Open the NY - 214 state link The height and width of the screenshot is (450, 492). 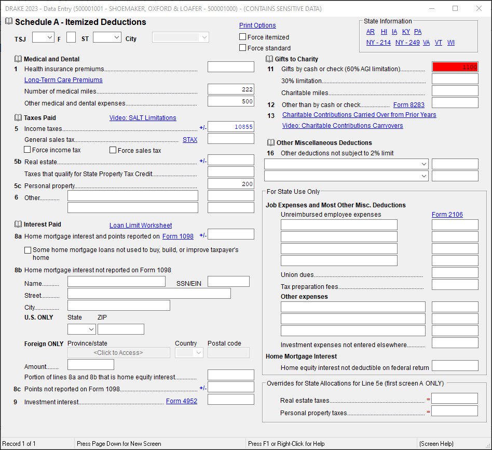378,43
